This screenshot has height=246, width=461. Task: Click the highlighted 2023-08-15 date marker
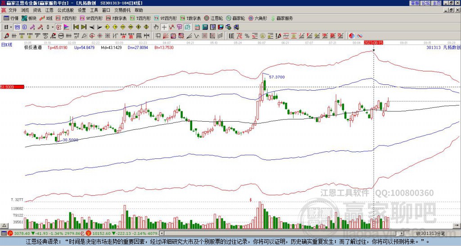[373, 43]
